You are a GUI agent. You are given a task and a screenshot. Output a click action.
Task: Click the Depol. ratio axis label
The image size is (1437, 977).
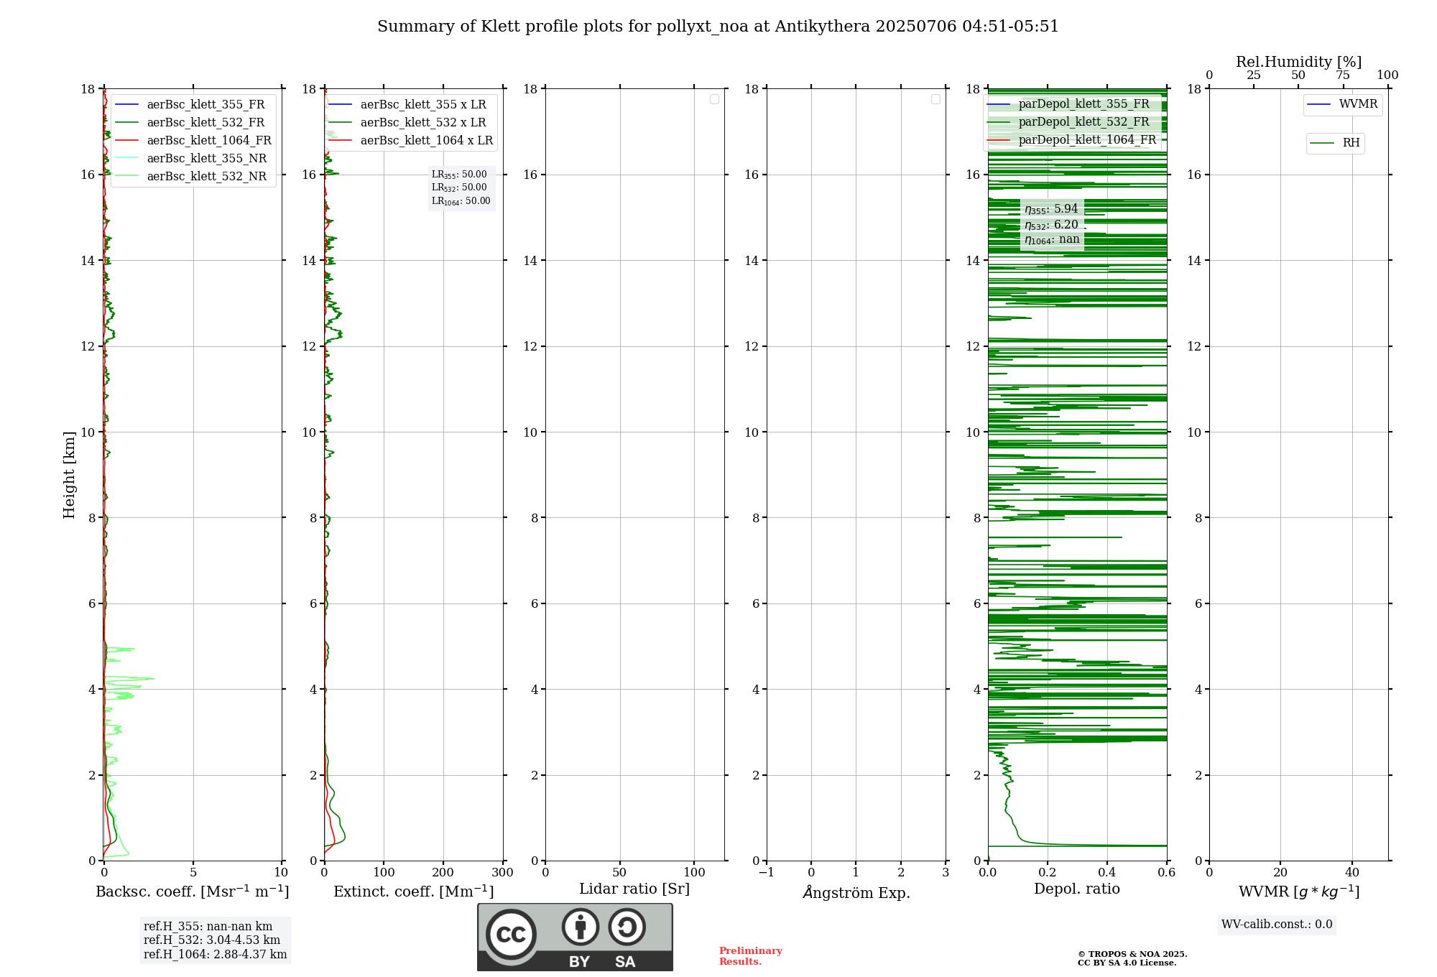pos(1077,889)
